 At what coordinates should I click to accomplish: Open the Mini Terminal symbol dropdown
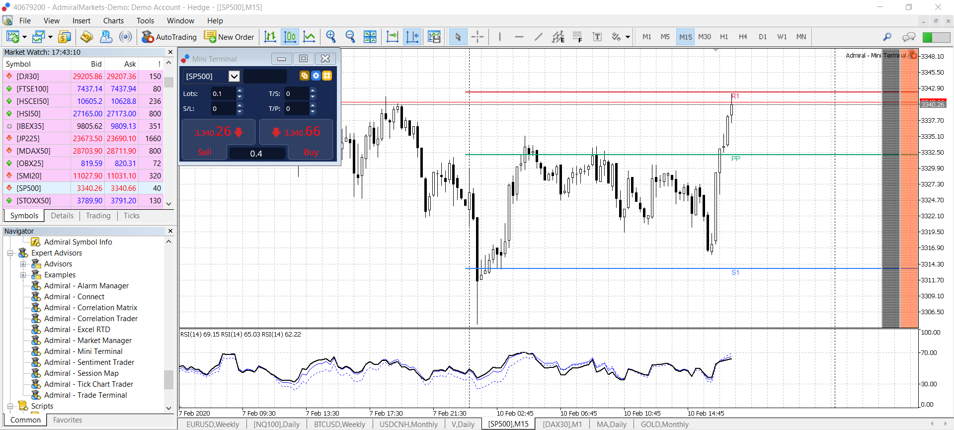234,76
